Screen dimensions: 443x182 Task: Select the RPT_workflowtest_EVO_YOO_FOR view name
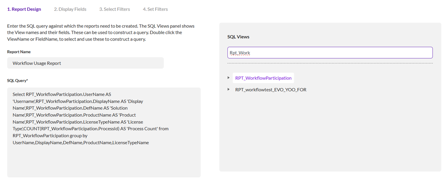coord(271,89)
